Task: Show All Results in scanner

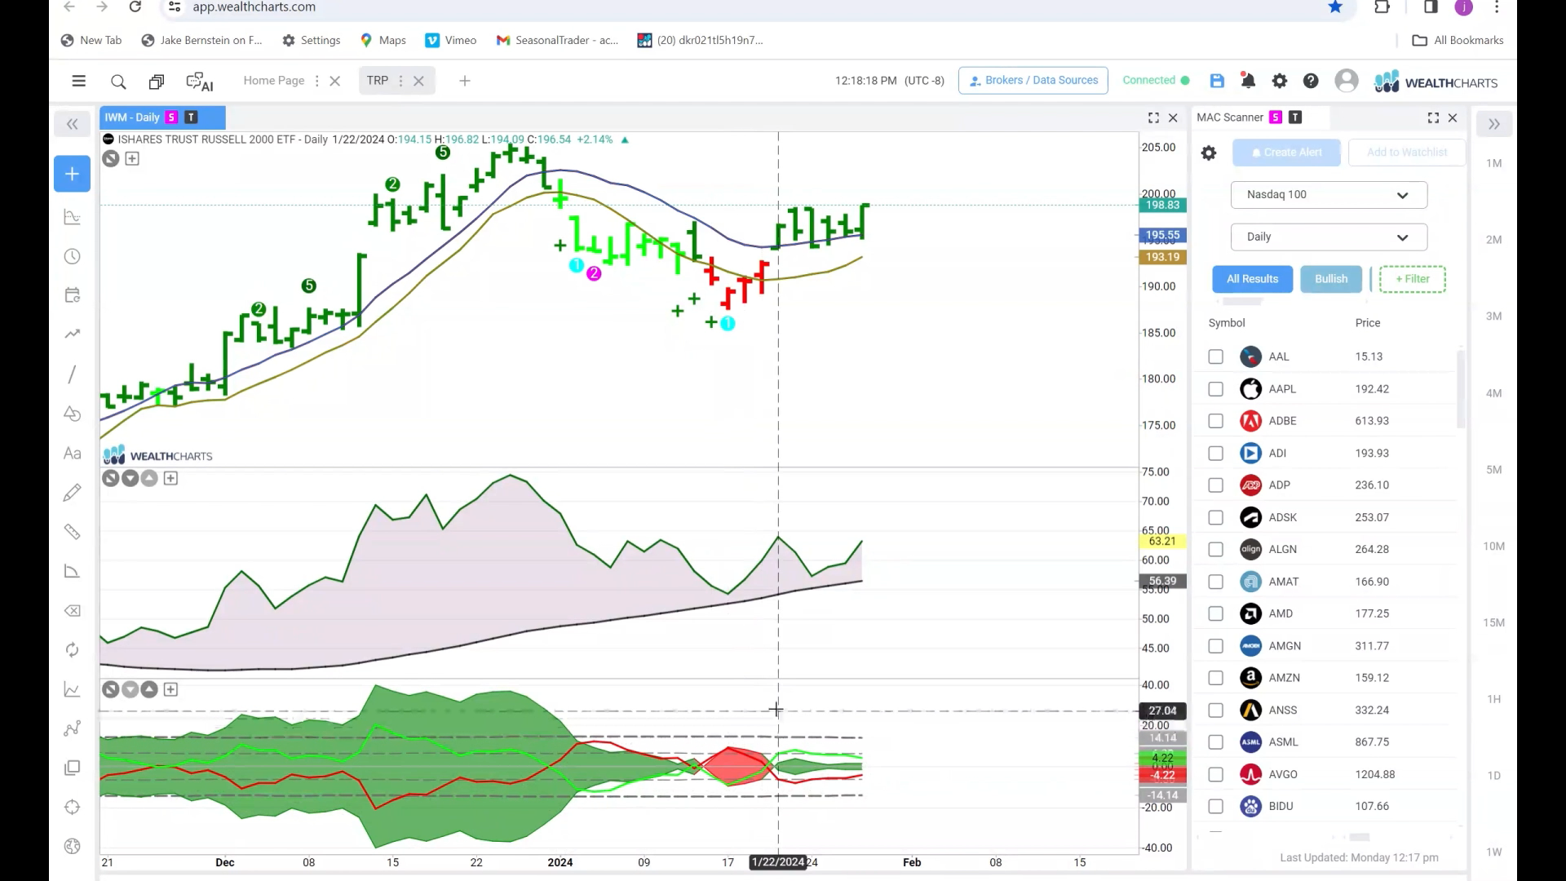Action: click(1253, 279)
